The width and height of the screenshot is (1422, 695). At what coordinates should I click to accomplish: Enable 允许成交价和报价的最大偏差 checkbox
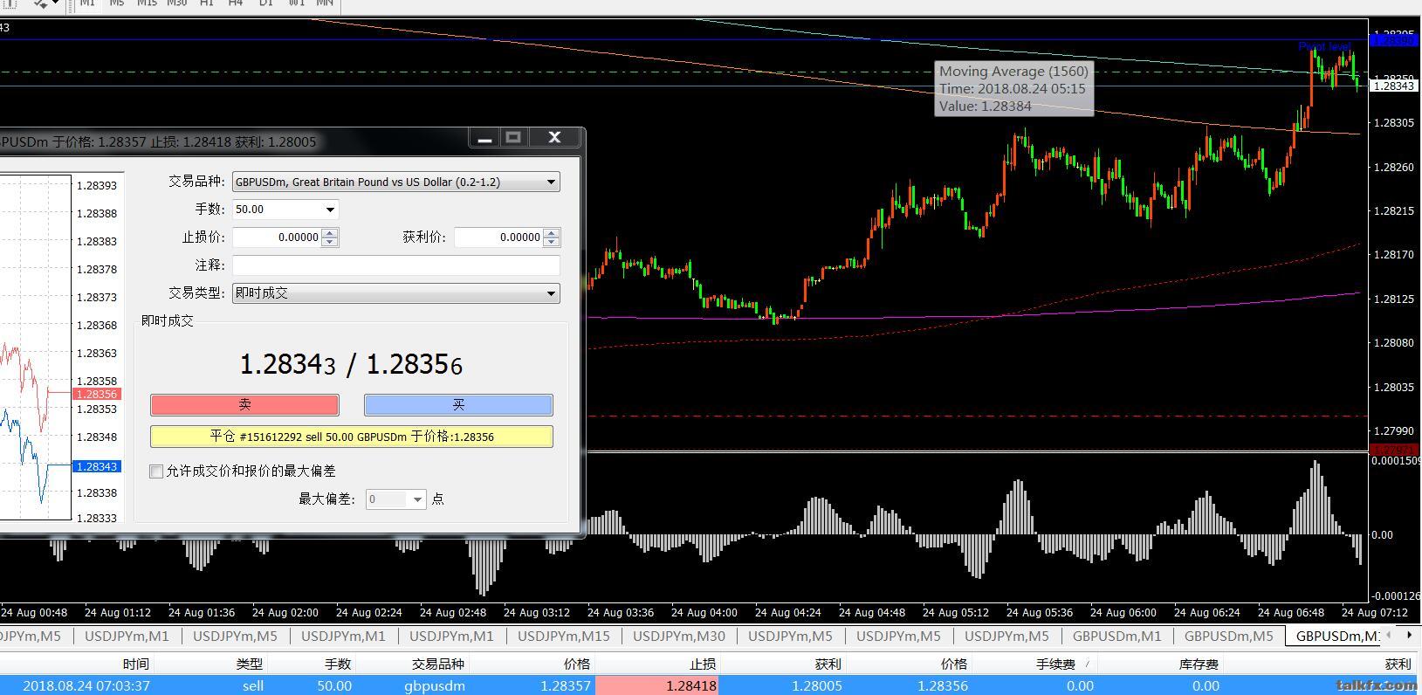click(156, 471)
